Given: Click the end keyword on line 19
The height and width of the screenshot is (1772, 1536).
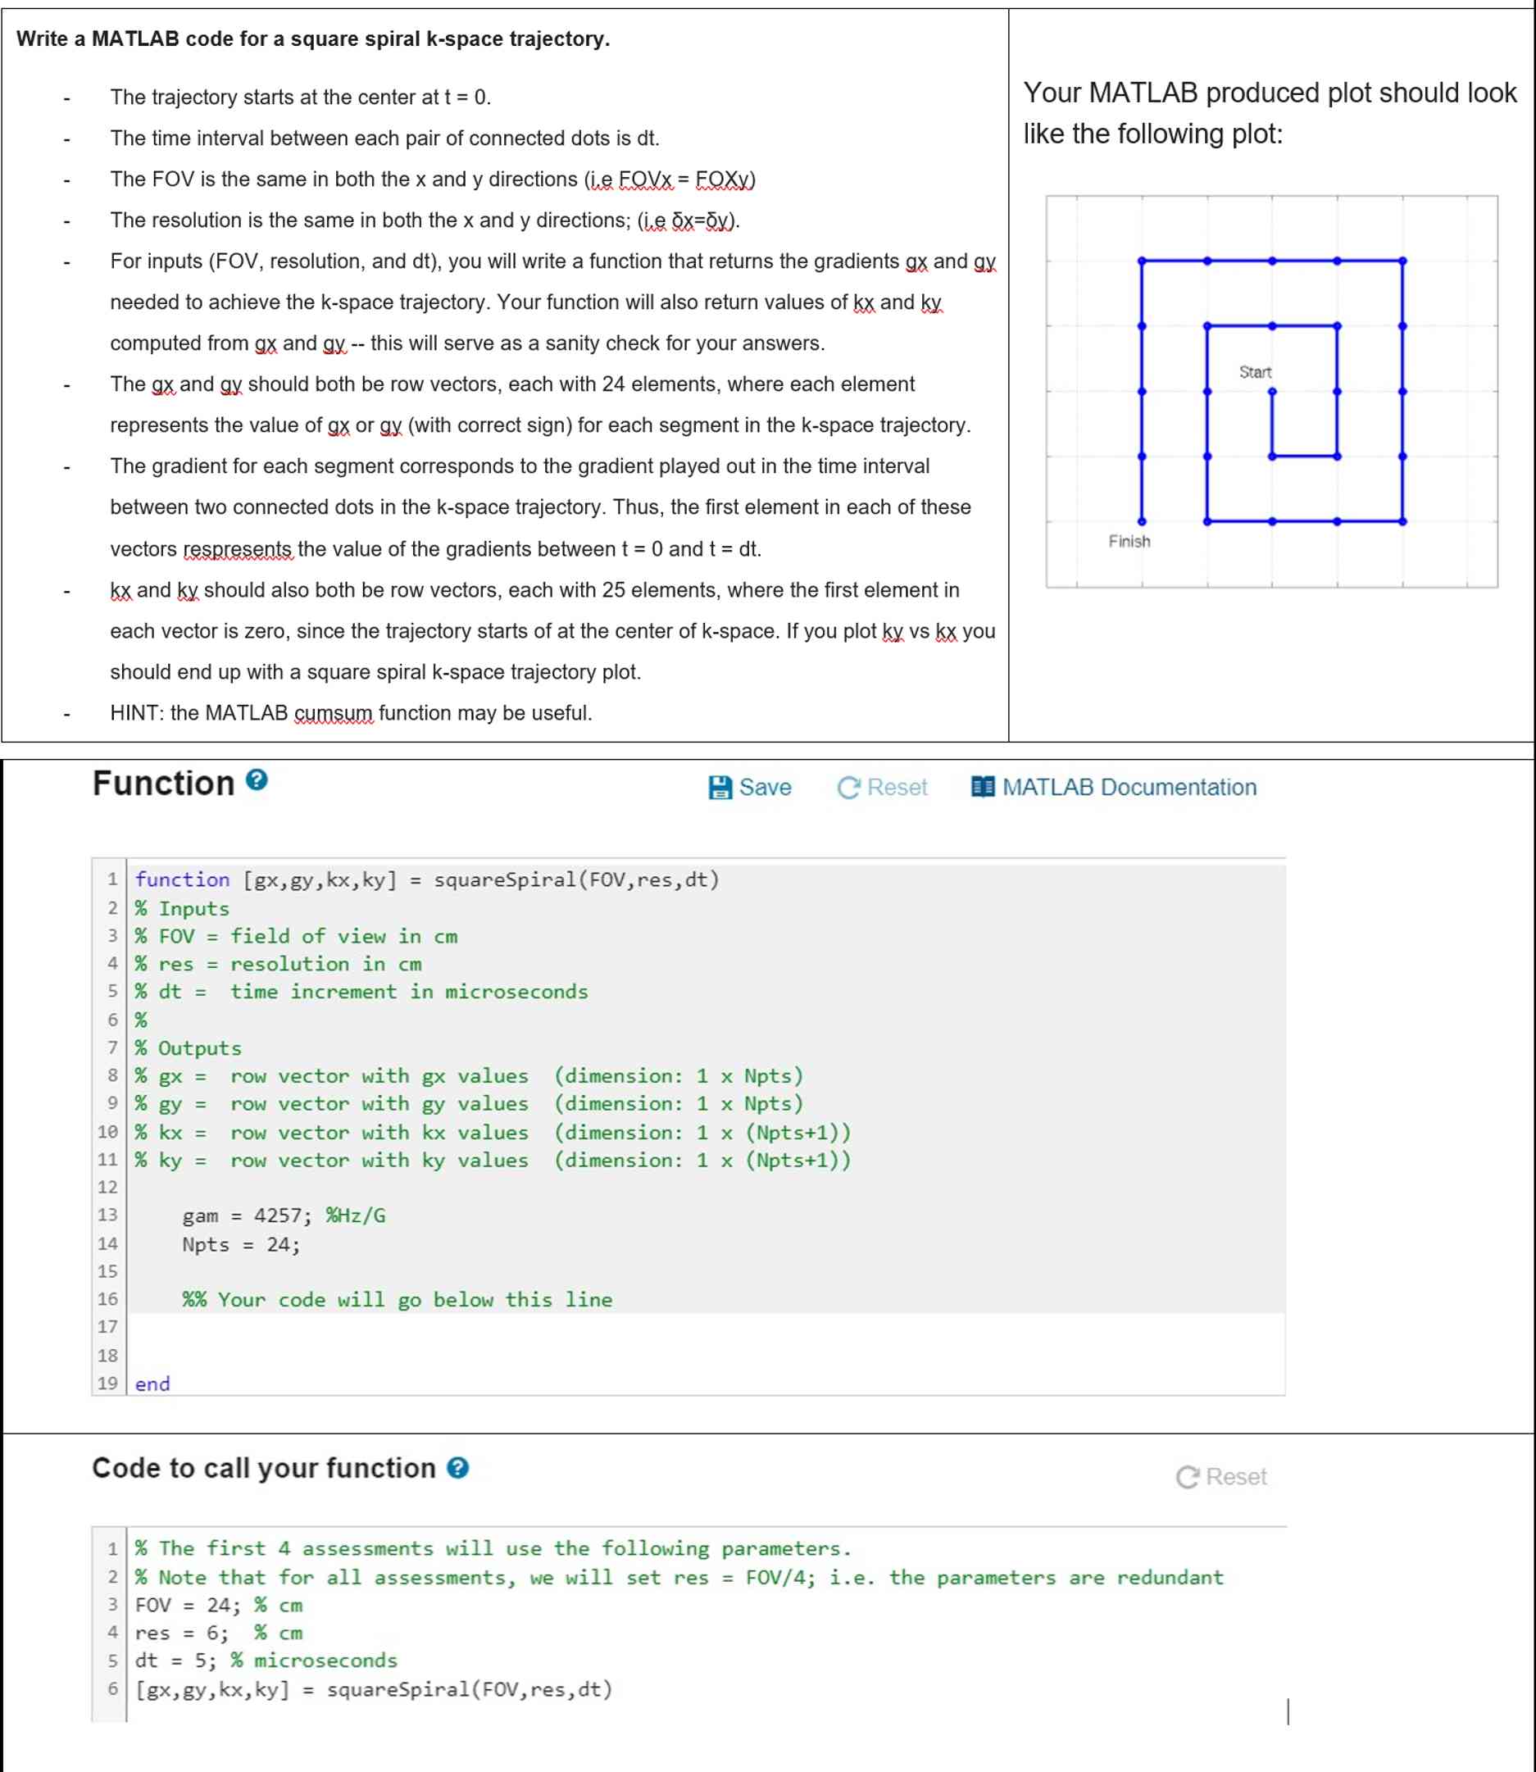Looking at the screenshot, I should [x=155, y=1382].
